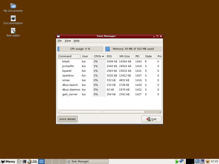This screenshot has height=164, width=219.
Task: Open the file manager icon in taskbar
Action: point(19,162)
